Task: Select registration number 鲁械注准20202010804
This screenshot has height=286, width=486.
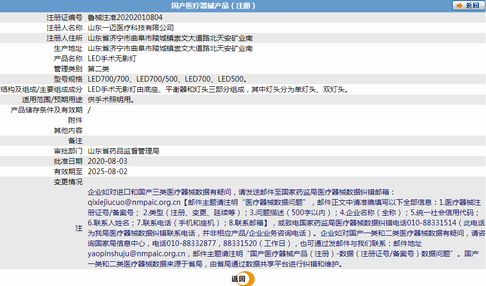Action: tap(125, 17)
